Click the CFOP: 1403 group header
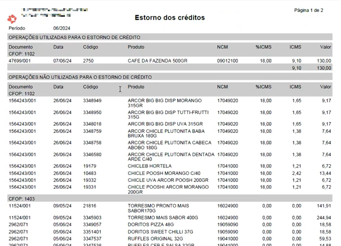 [x=21, y=199]
